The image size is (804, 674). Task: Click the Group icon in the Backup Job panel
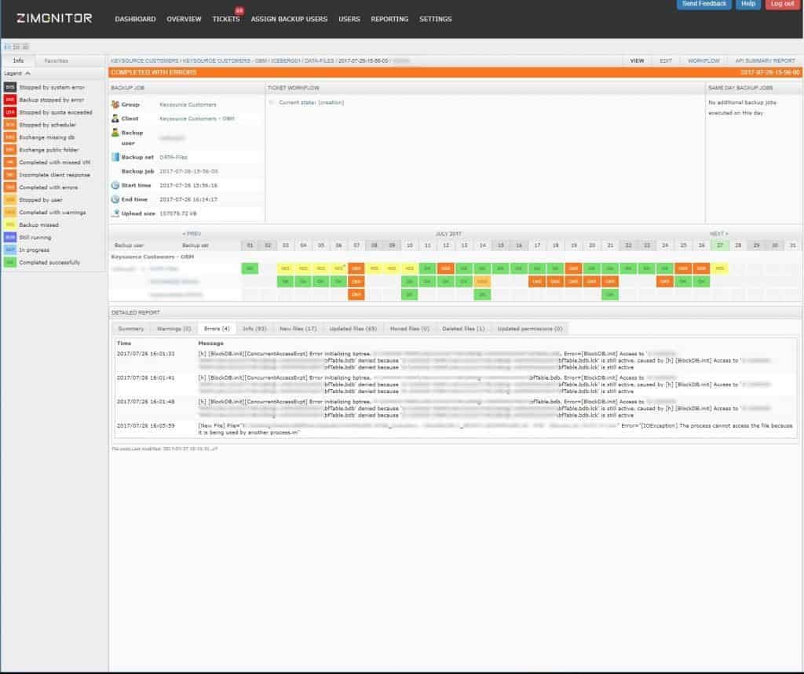115,104
